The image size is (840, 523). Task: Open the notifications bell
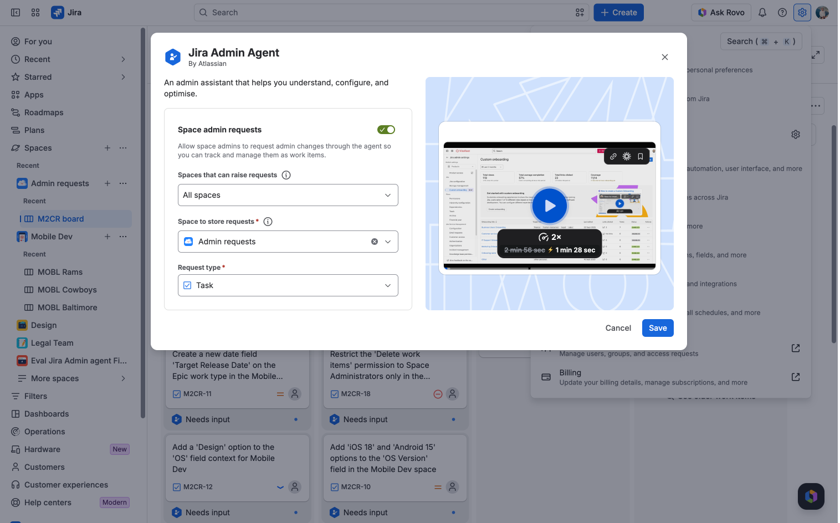pyautogui.click(x=762, y=12)
